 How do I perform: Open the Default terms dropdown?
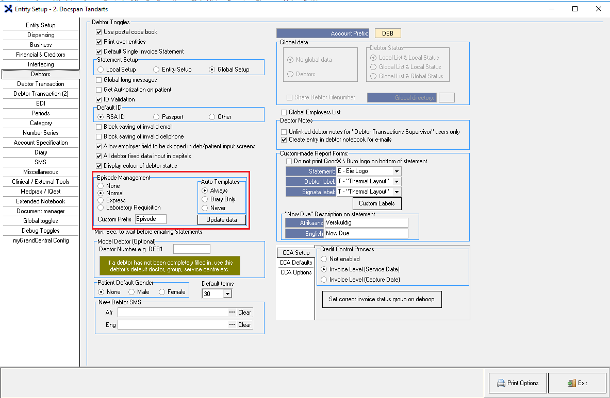click(x=227, y=294)
